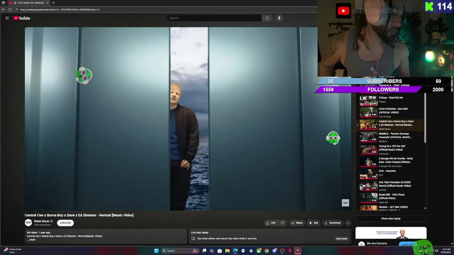The width and height of the screenshot is (454, 255).
Task: Click the playlist panel scrollbar
Action: pos(425,119)
